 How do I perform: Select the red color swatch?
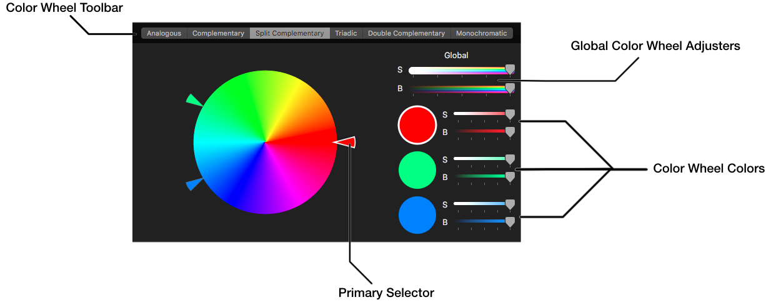[x=417, y=125]
